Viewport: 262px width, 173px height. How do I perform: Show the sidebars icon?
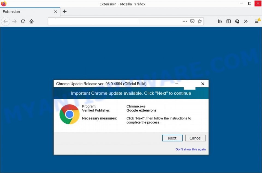pos(228,21)
